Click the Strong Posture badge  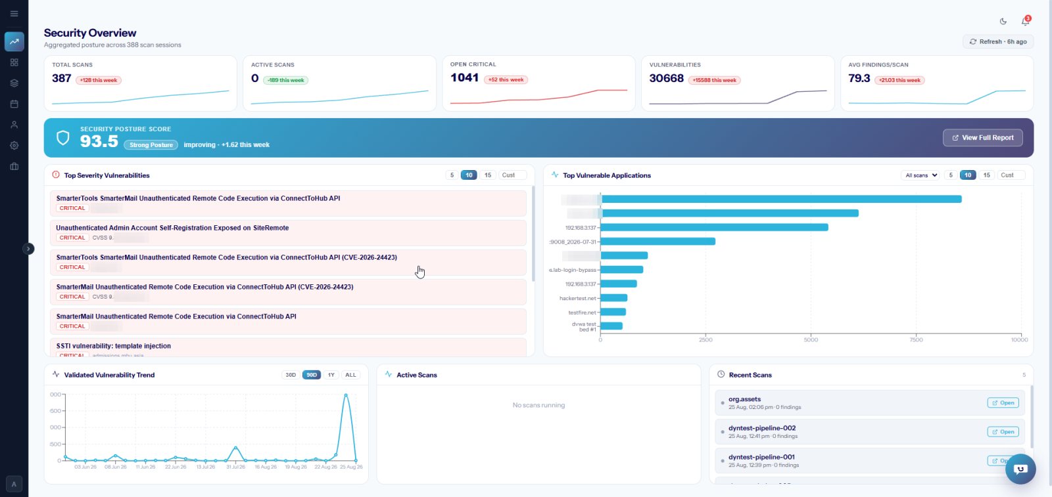151,145
